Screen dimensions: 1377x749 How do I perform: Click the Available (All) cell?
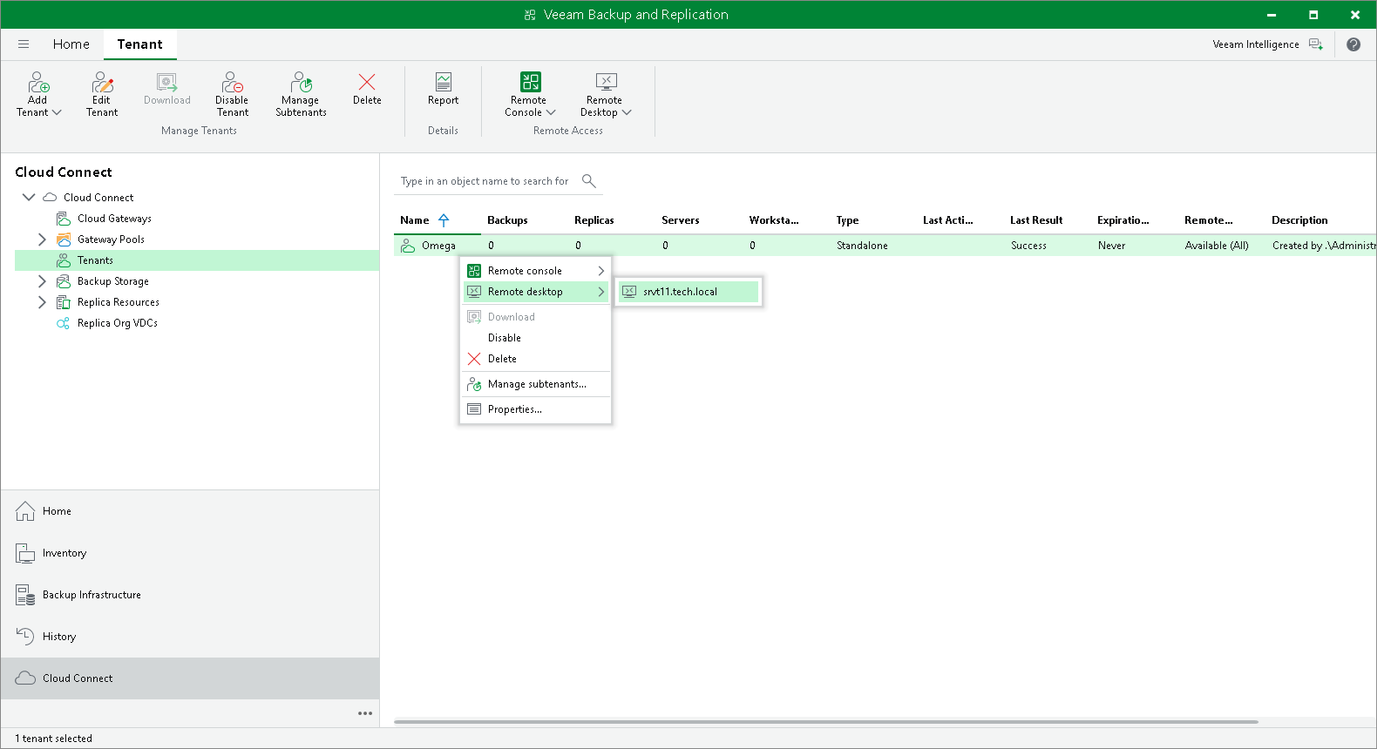[x=1217, y=246]
